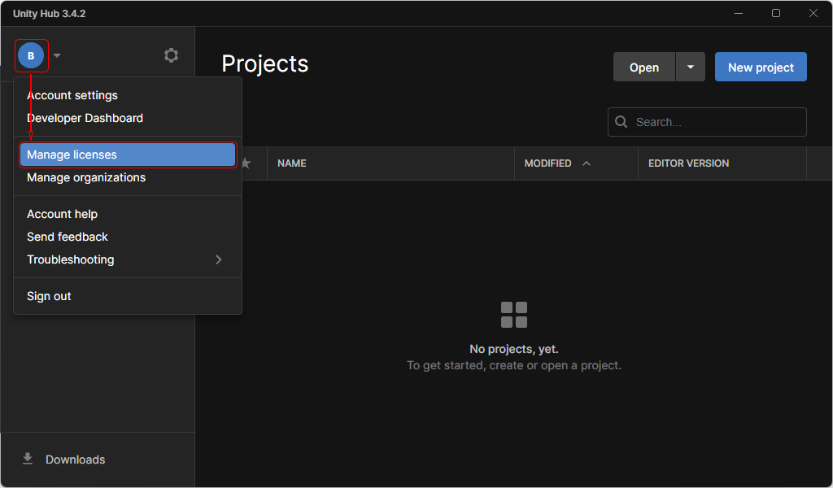Viewport: 833px width, 488px height.
Task: Open Developer Dashboard menu entry
Action: (x=128, y=118)
